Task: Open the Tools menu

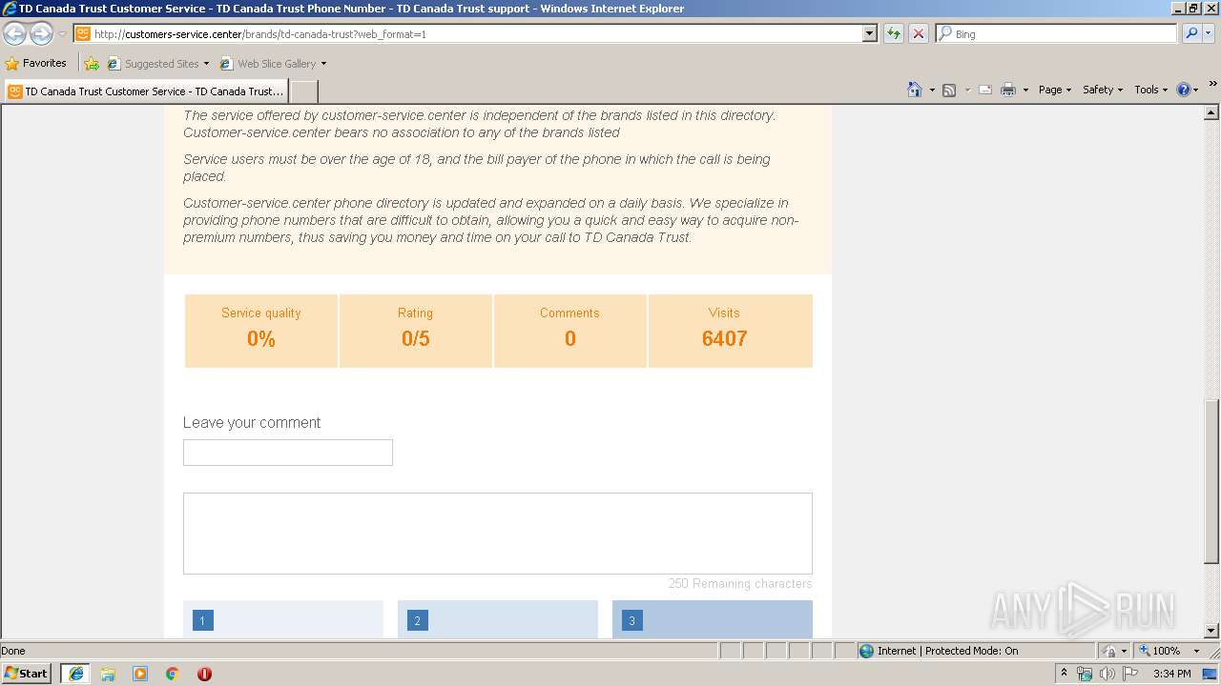Action: (1150, 90)
